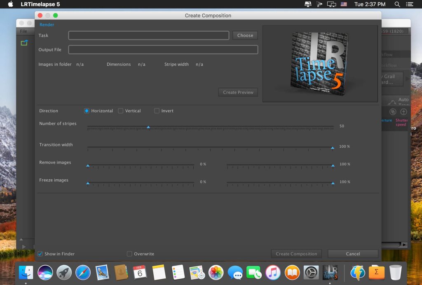Click the duplicate icon above Shutter speed label

392,111
